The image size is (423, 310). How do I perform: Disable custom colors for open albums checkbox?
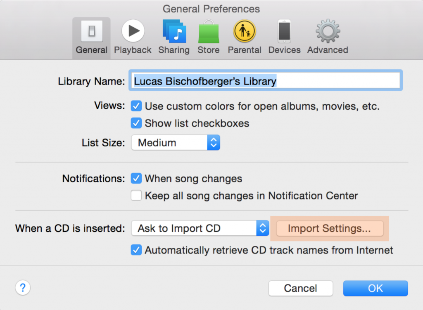tap(136, 106)
